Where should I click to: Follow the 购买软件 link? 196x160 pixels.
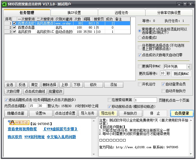(15, 137)
